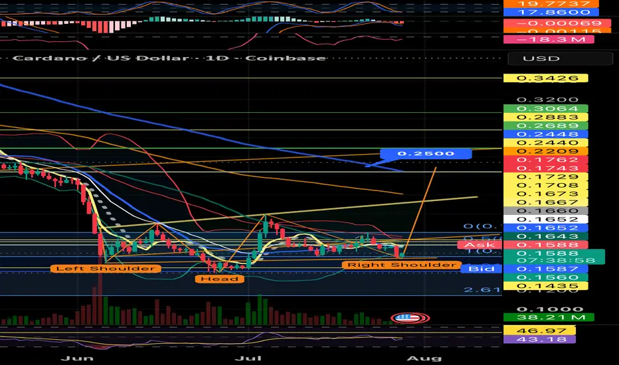Select the yellow 46.97 indicator value
Viewport: 619px width, 365px height.
coord(540,330)
